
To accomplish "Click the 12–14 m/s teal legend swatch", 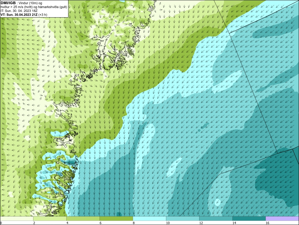I will click(x=216, y=218).
